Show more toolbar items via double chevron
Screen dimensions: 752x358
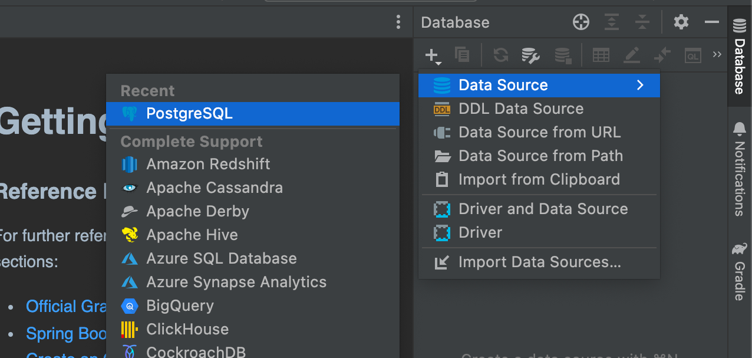point(717,55)
